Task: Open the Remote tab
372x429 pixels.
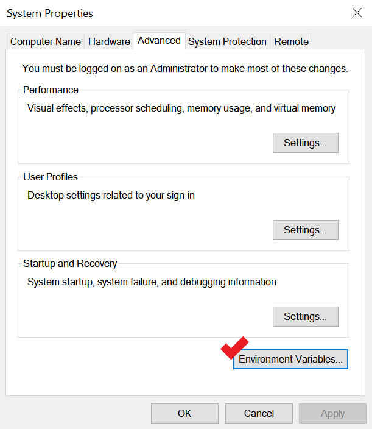Action: click(x=291, y=41)
